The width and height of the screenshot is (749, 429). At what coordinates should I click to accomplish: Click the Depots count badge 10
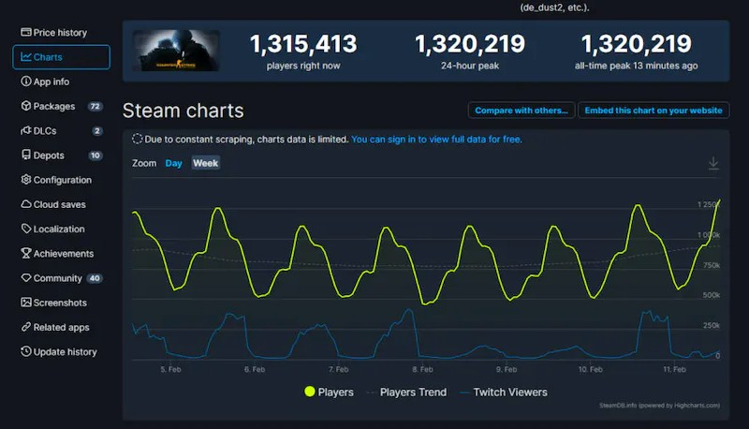[x=95, y=155]
